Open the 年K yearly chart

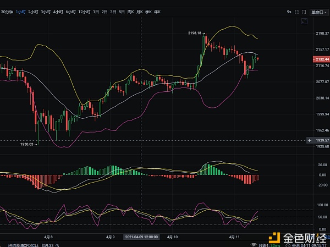[x=158, y=12]
